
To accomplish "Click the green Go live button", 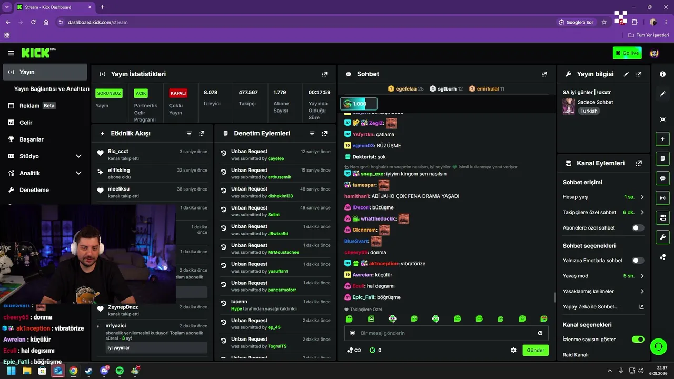I will (x=627, y=53).
